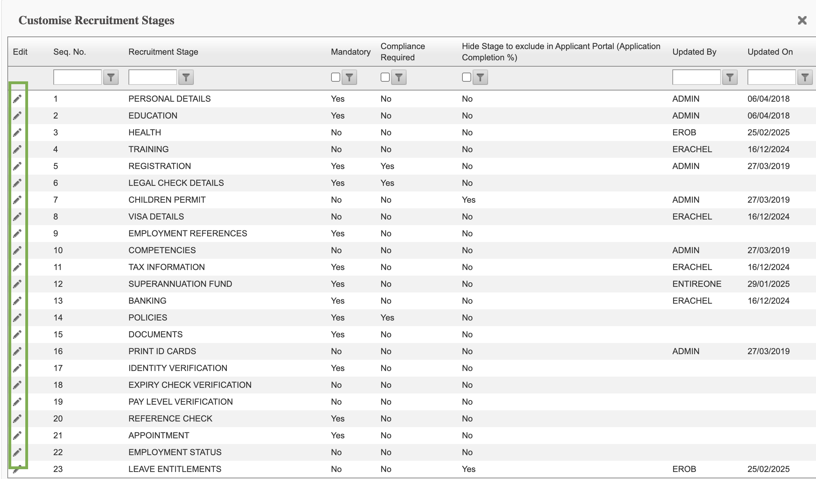Select the SUPERANNUATION FUND stage name
The width and height of the screenshot is (816, 479).
click(x=180, y=284)
